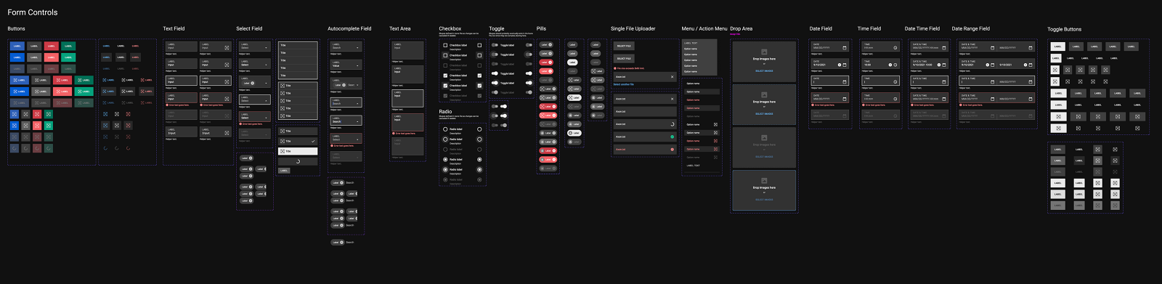Switch on the first Toggle label switch
The width and height of the screenshot is (1162, 284).
[x=495, y=45]
